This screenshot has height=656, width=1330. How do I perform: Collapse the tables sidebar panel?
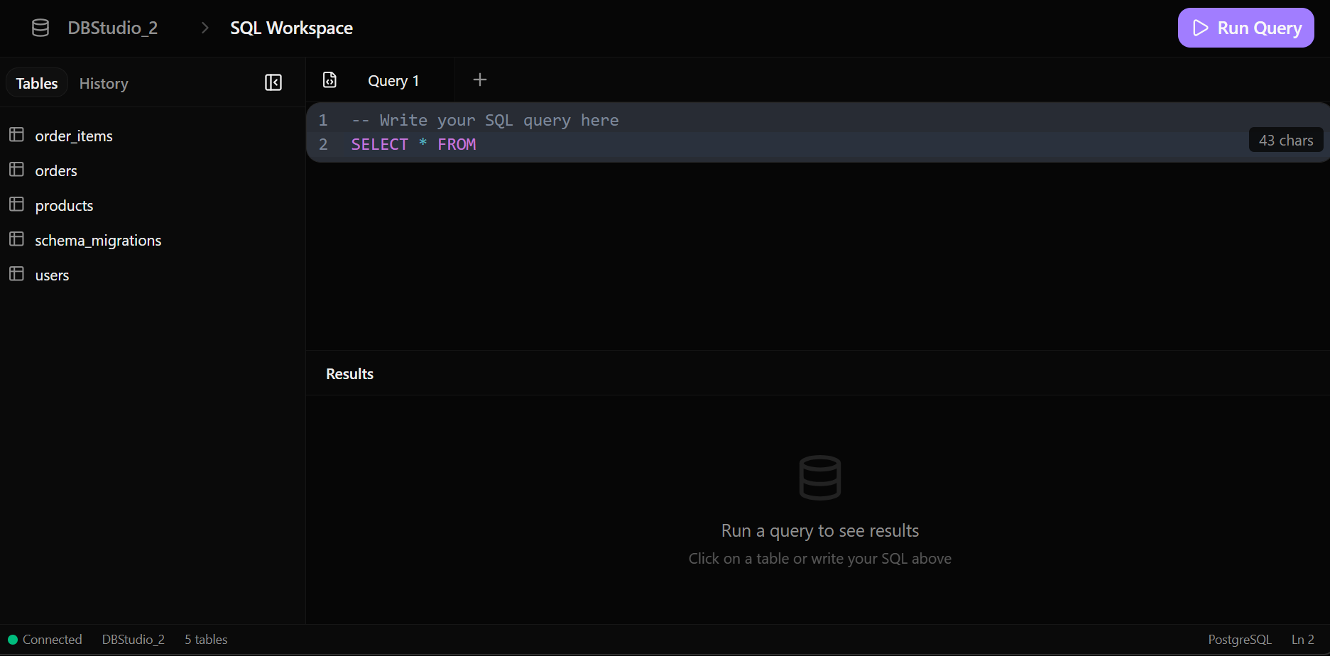coord(273,82)
